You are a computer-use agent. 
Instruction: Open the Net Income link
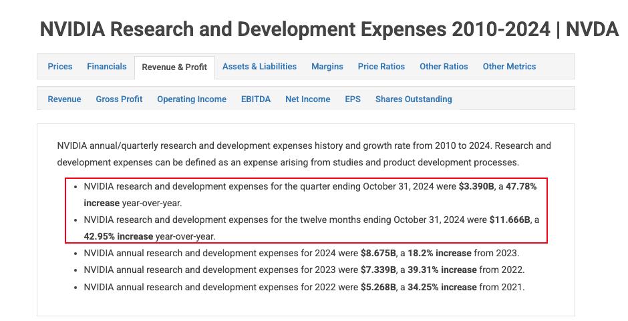pos(307,99)
